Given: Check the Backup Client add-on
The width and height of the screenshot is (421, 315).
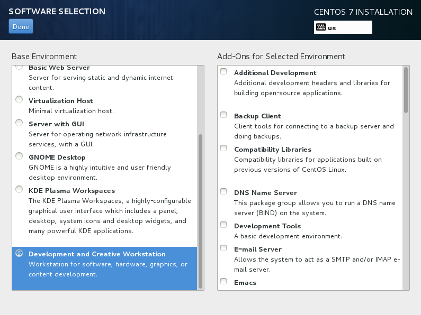Looking at the screenshot, I should coord(223,115).
